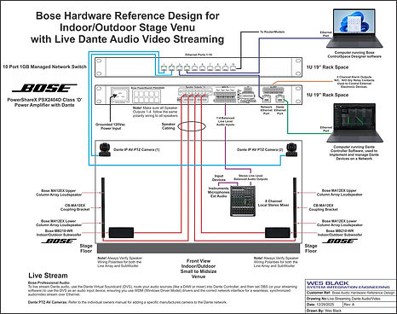Click 'Computer running Bose ControlSpace Designer software' caption
397x314 pixels.
coord(354,55)
